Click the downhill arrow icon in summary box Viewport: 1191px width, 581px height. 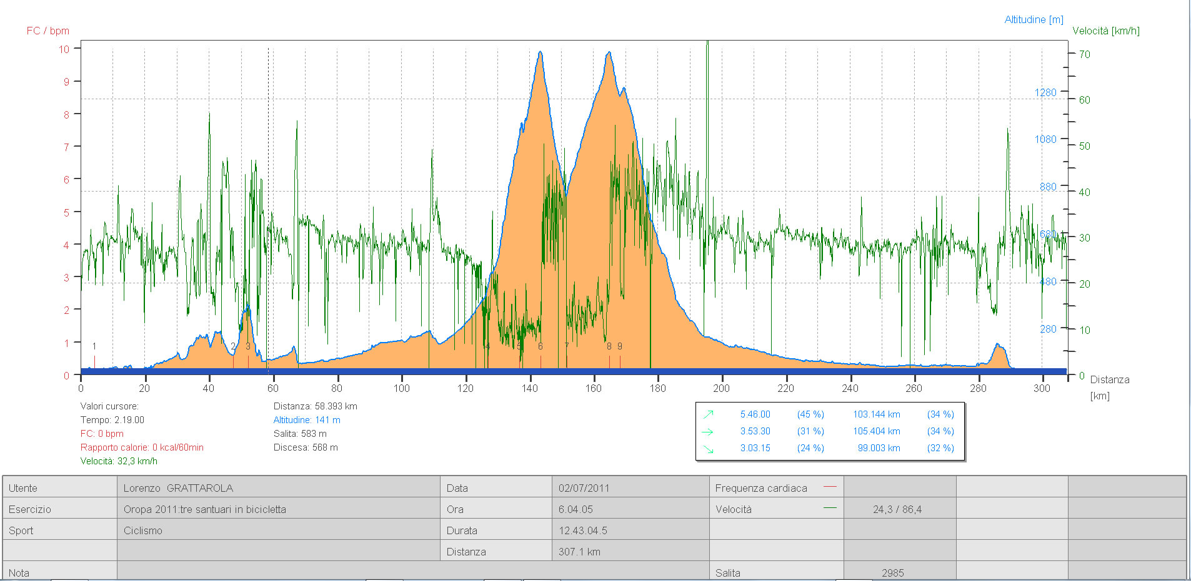pos(708,449)
